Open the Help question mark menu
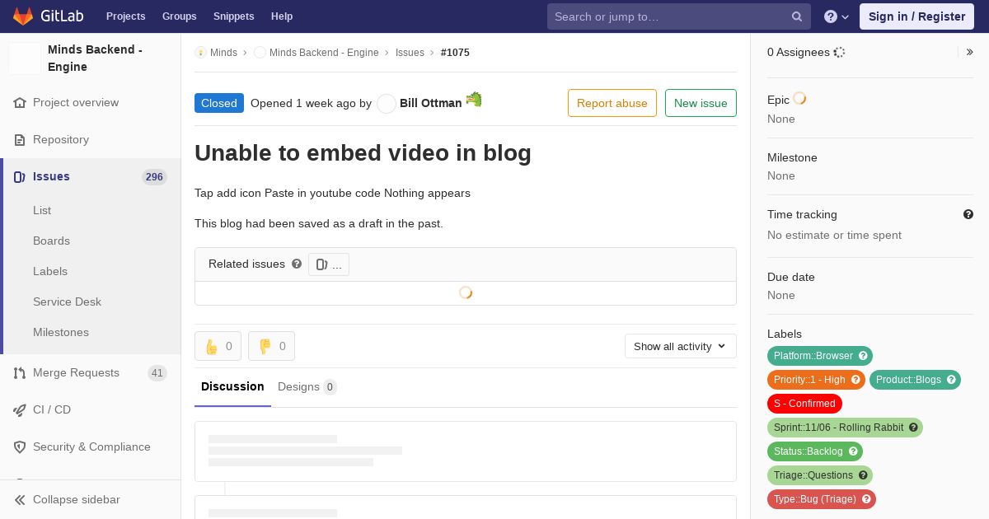The width and height of the screenshot is (989, 519). tap(837, 16)
